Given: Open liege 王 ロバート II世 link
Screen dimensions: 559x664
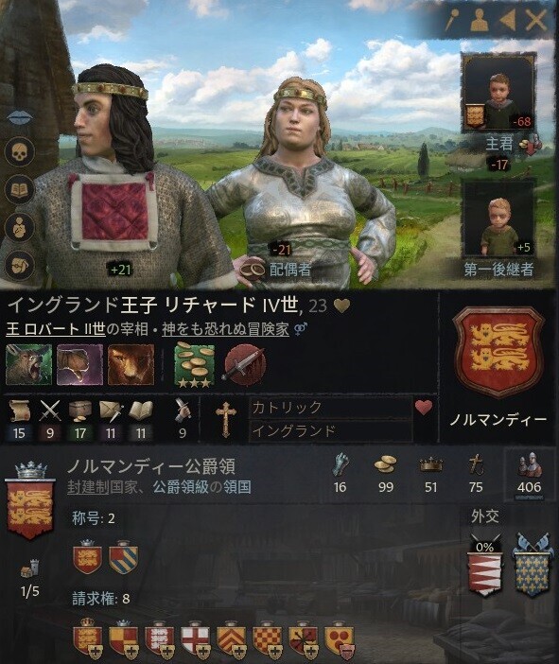Looking at the screenshot, I should (x=56, y=329).
